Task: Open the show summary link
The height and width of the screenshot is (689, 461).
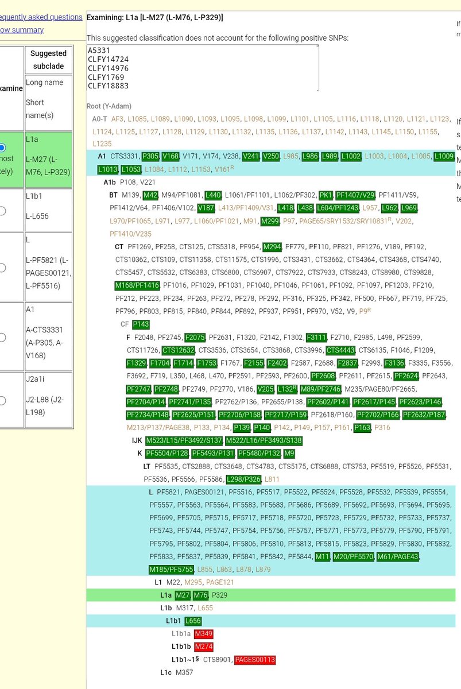Action: 21,30
